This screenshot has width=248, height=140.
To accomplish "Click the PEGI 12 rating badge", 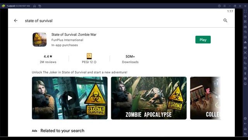I will click(x=89, y=56).
